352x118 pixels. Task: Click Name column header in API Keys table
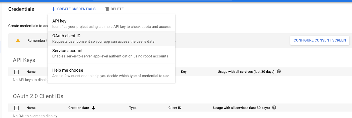[31, 72]
